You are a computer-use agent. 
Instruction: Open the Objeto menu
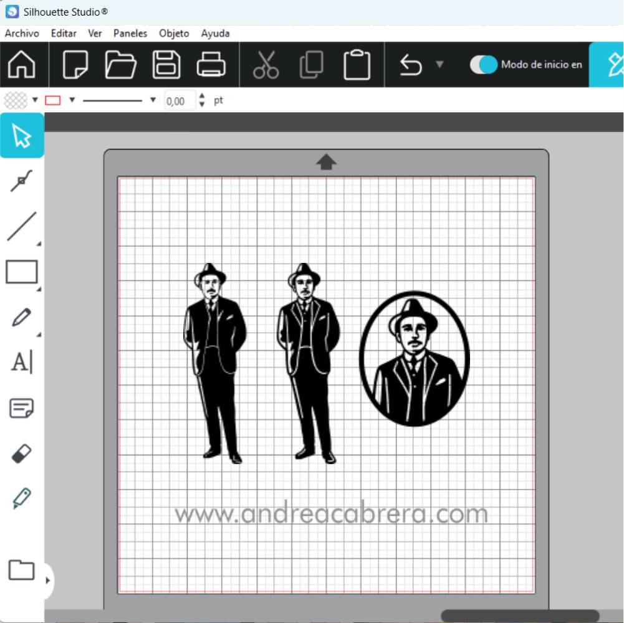[x=174, y=34]
